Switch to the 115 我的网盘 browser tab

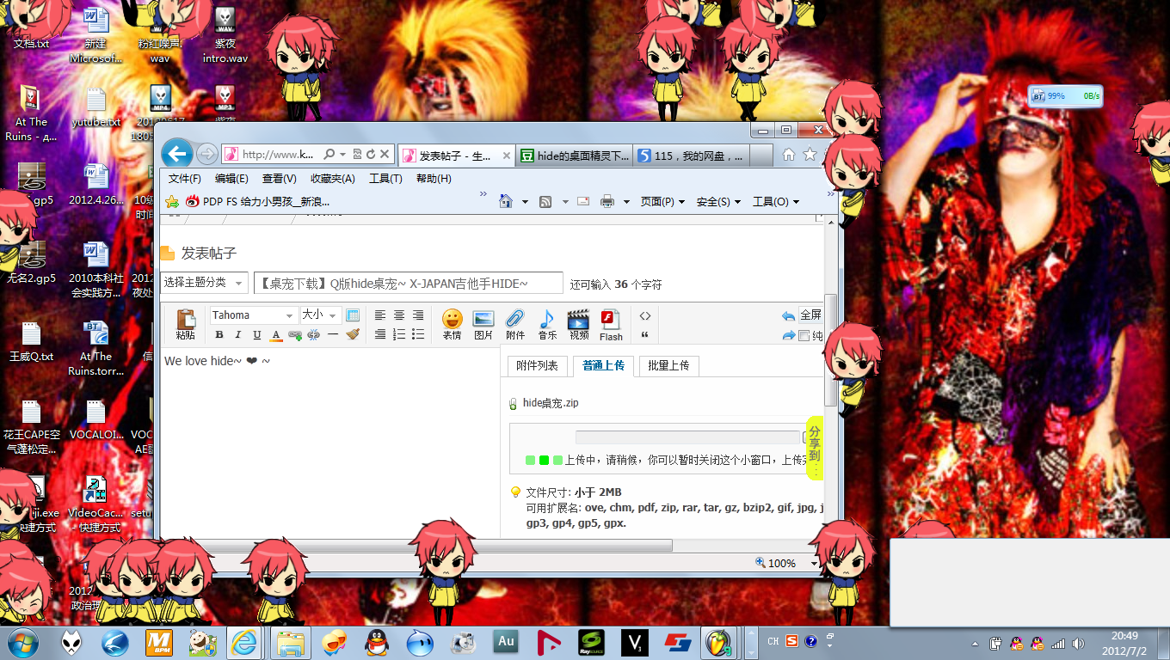pos(692,156)
